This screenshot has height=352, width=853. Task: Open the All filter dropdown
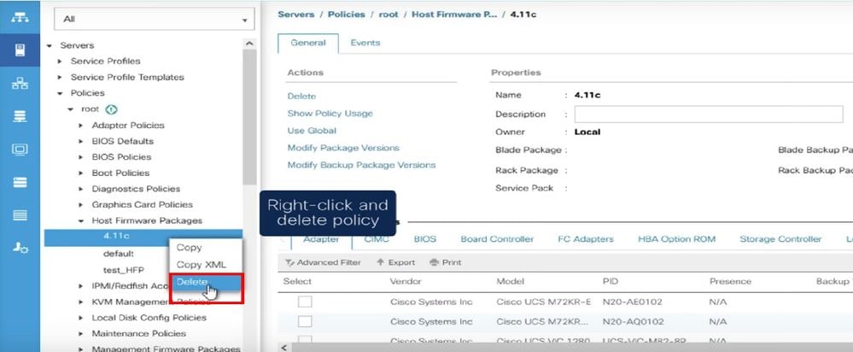154,19
